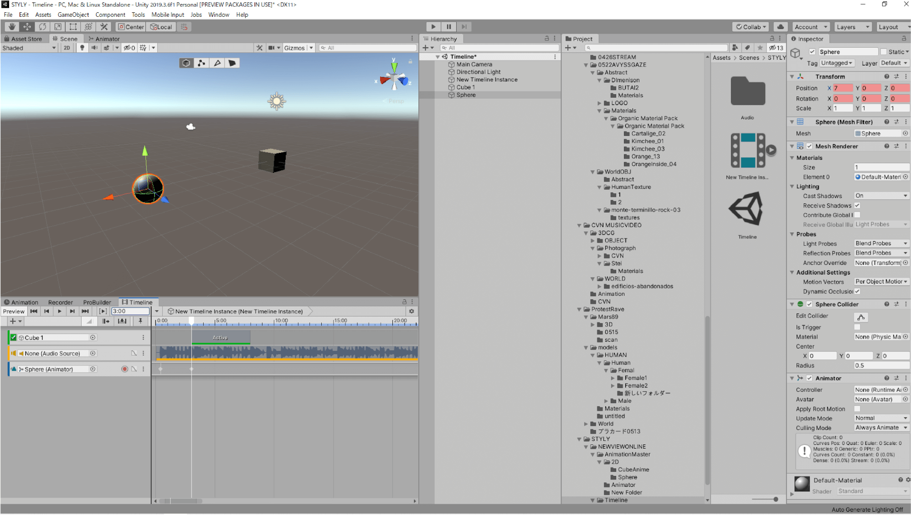Click the Scale tool icon in toolbar
Viewport: 911px width, 515px height.
point(57,26)
